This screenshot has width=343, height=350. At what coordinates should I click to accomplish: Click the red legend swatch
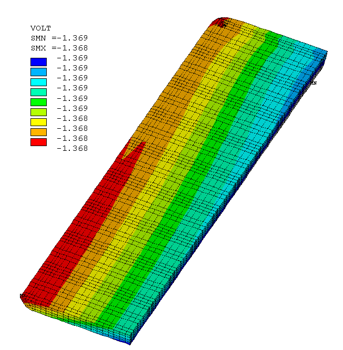pos(39,142)
